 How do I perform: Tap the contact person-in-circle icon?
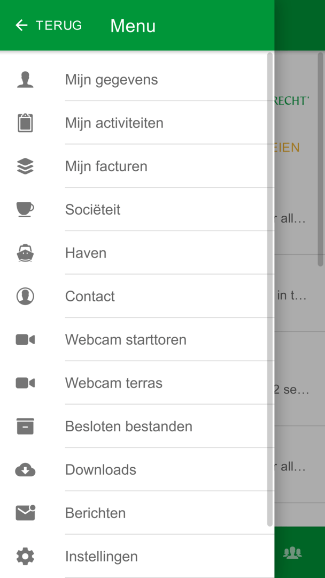tap(25, 296)
